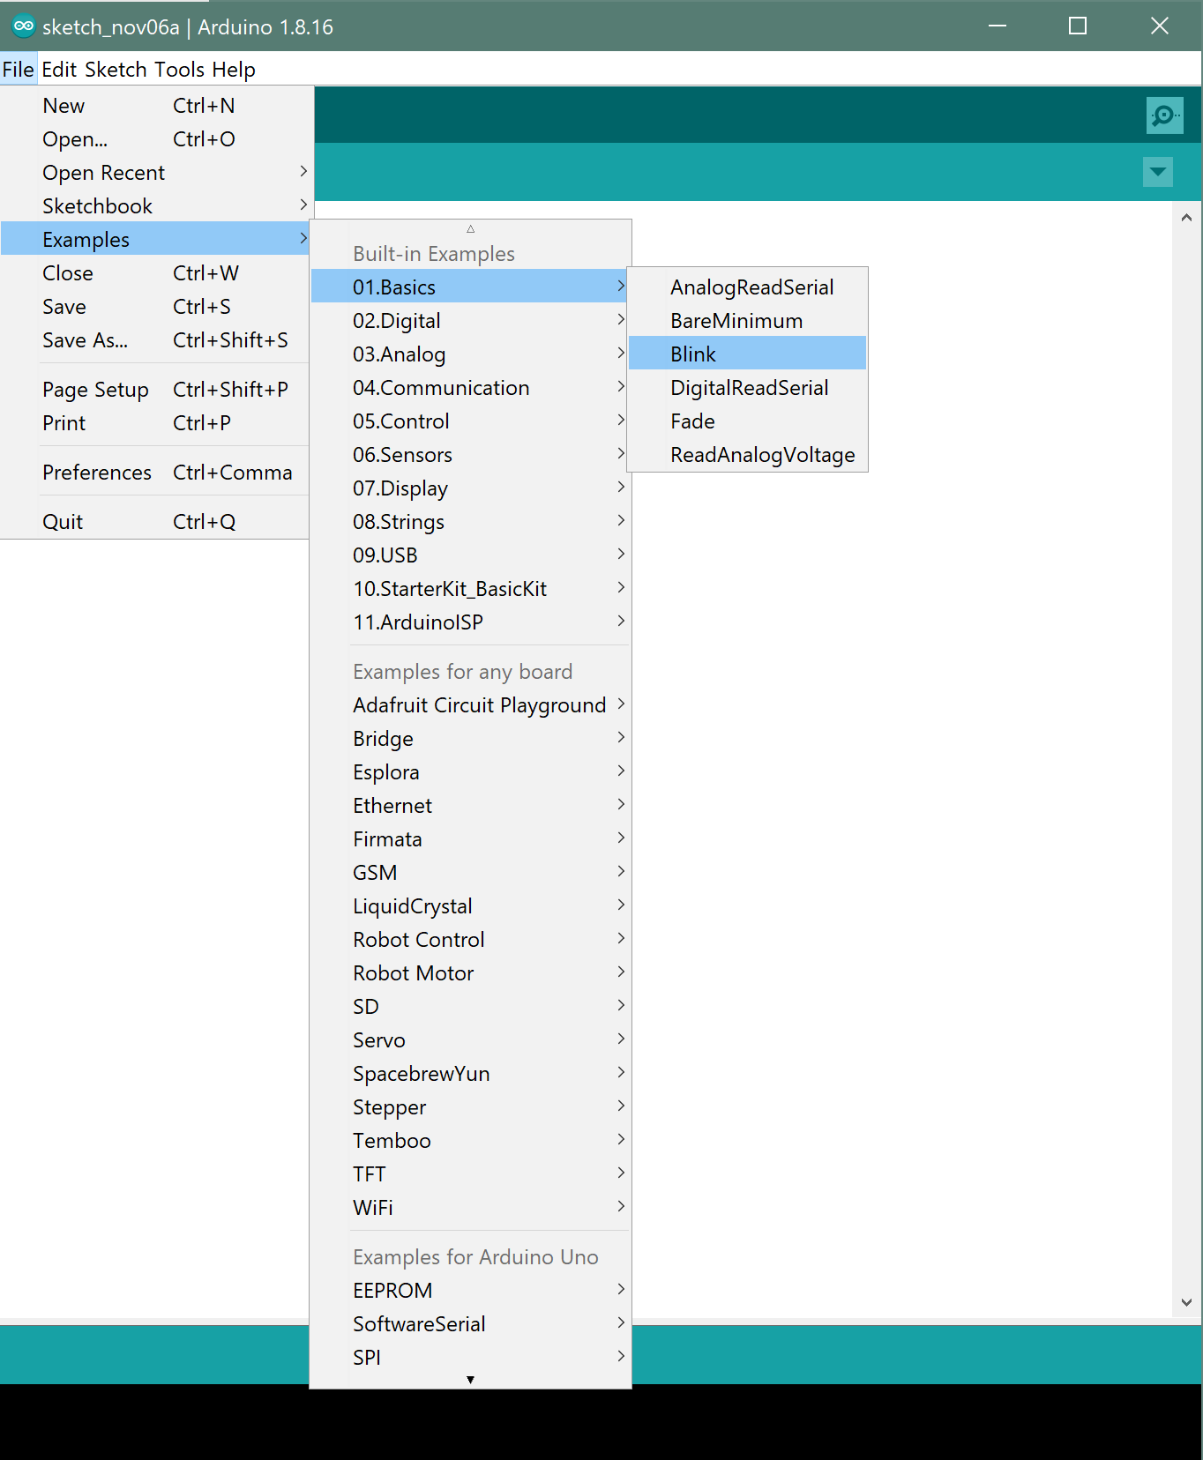Open the GSM library examples
1203x1460 pixels.
470,873
